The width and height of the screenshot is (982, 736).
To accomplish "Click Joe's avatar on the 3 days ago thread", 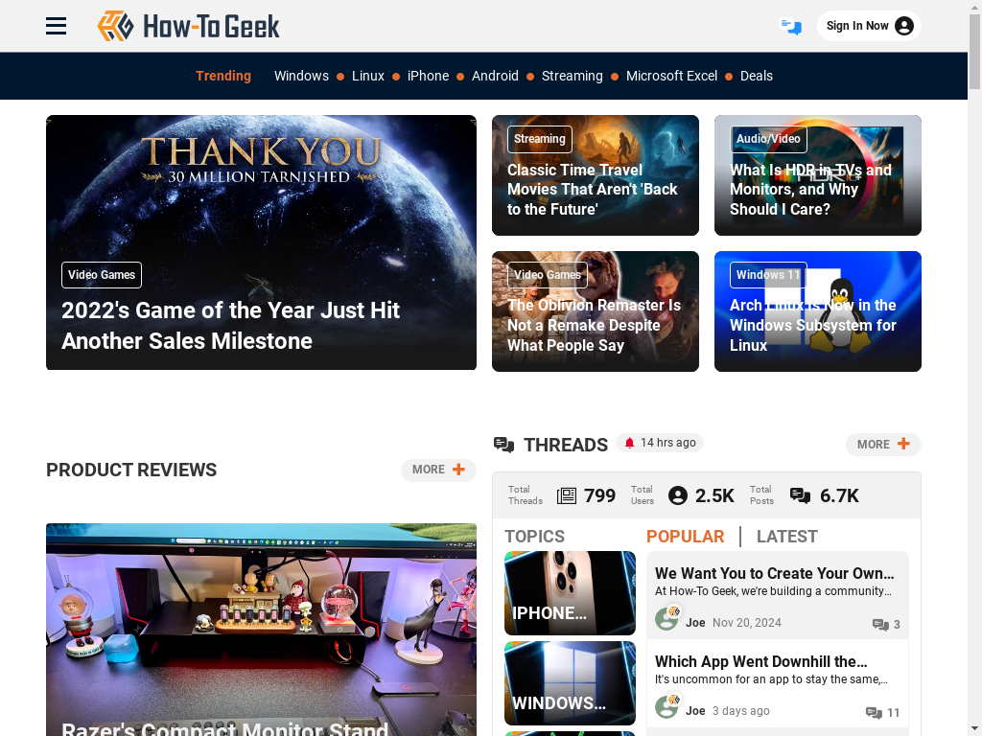I will pyautogui.click(x=667, y=706).
